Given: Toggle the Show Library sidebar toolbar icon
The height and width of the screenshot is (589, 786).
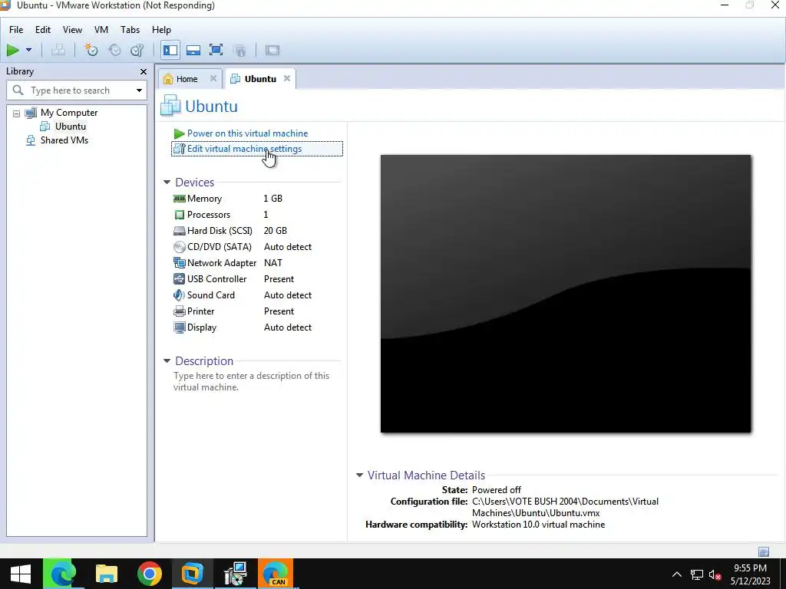Looking at the screenshot, I should (x=170, y=50).
